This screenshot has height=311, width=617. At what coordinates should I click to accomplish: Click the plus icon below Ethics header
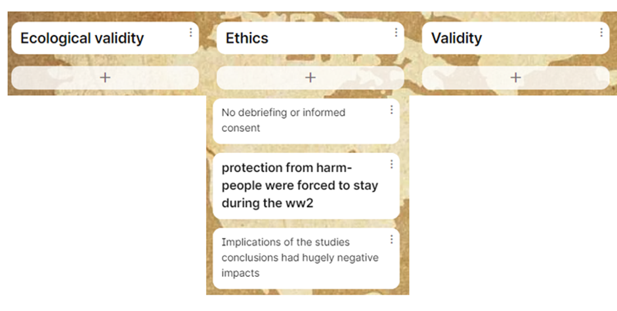pyautogui.click(x=310, y=77)
